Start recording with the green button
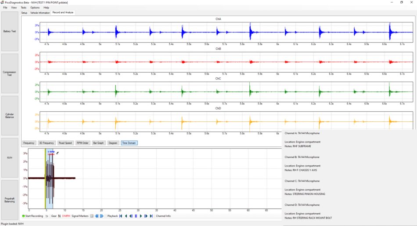 [33, 216]
